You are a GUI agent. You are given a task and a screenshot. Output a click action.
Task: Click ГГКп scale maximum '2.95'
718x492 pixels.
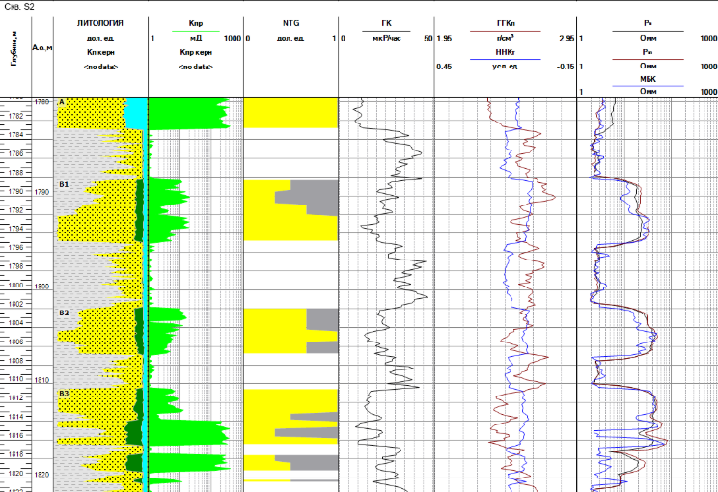point(566,38)
